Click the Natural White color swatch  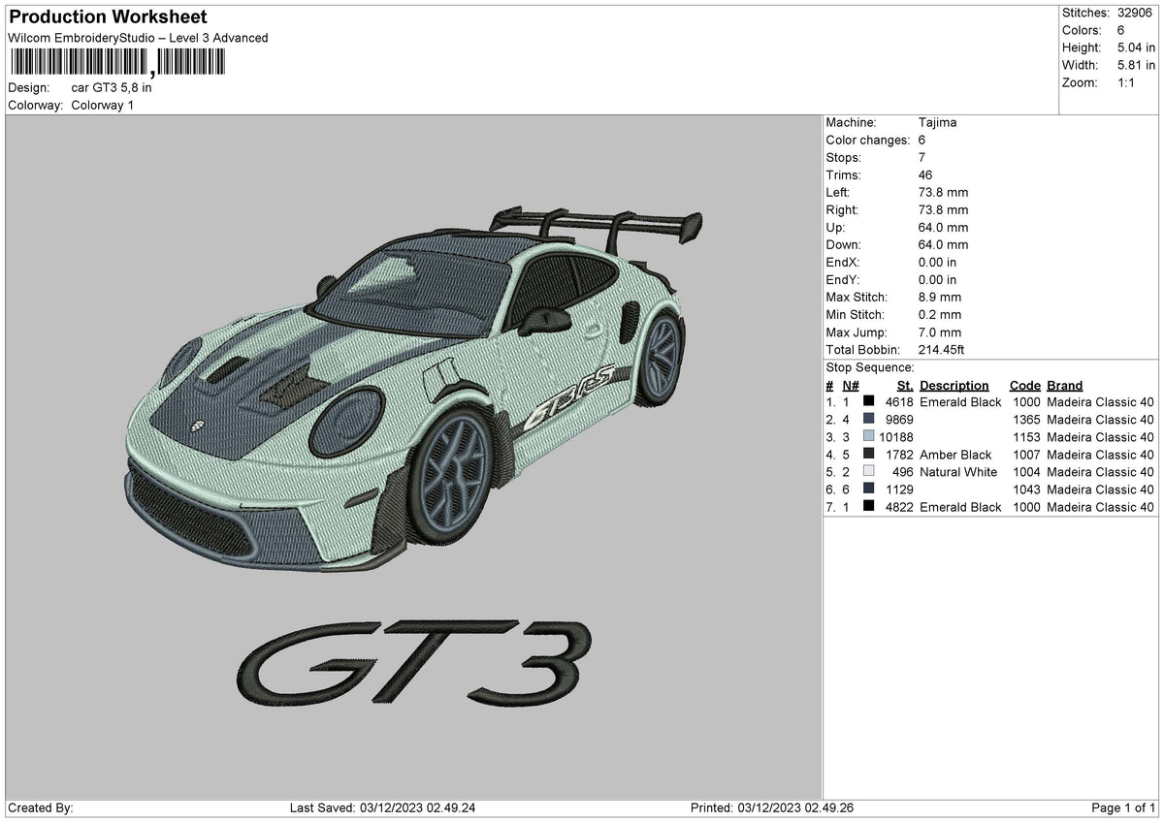pyautogui.click(x=868, y=472)
